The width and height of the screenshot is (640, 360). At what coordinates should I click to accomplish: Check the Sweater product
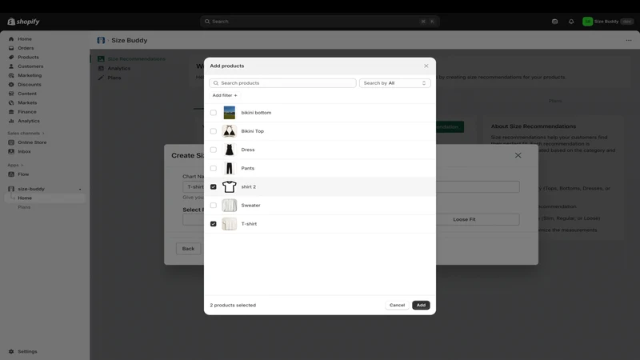click(x=213, y=206)
